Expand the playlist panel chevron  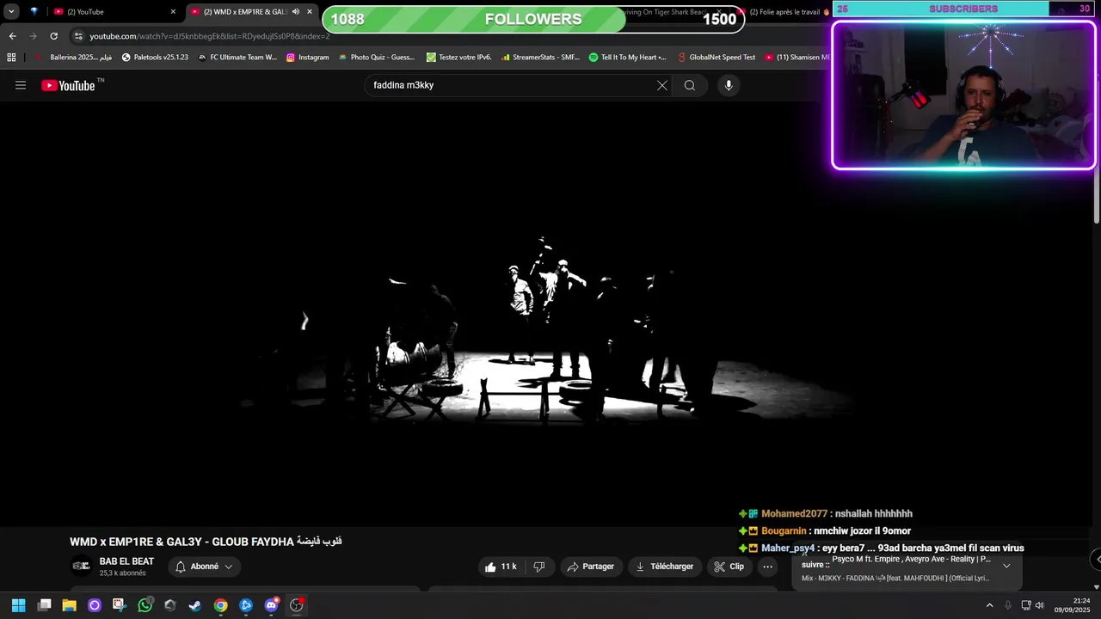pyautogui.click(x=1006, y=566)
